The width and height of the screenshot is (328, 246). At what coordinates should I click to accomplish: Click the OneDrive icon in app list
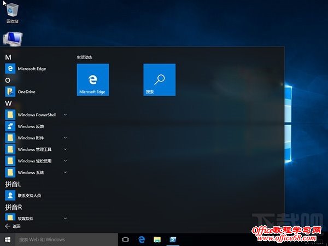(x=10, y=92)
